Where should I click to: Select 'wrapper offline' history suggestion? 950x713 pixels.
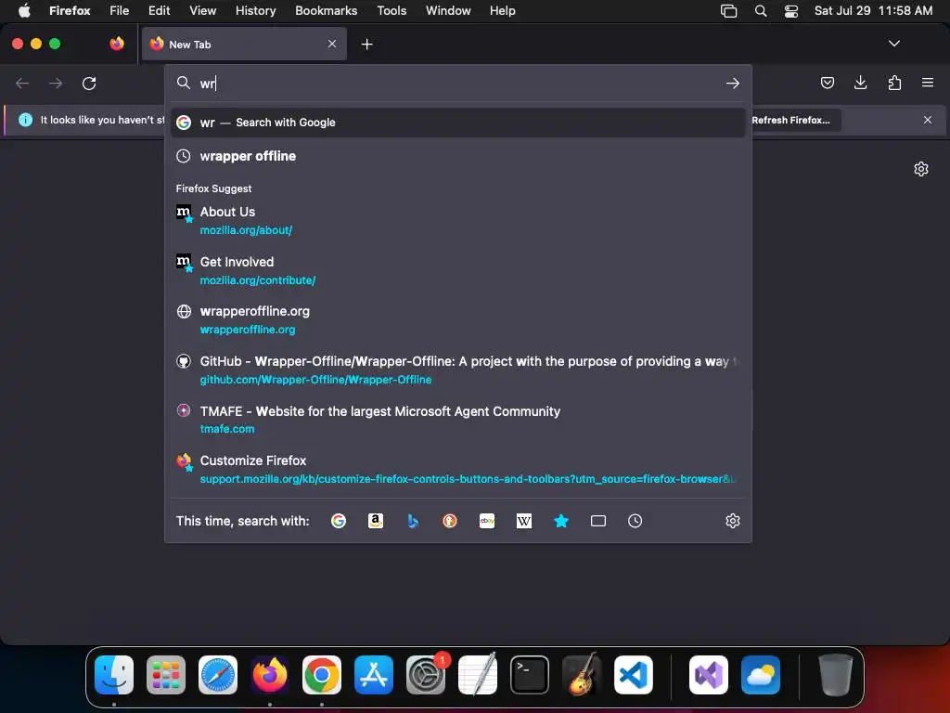point(458,156)
